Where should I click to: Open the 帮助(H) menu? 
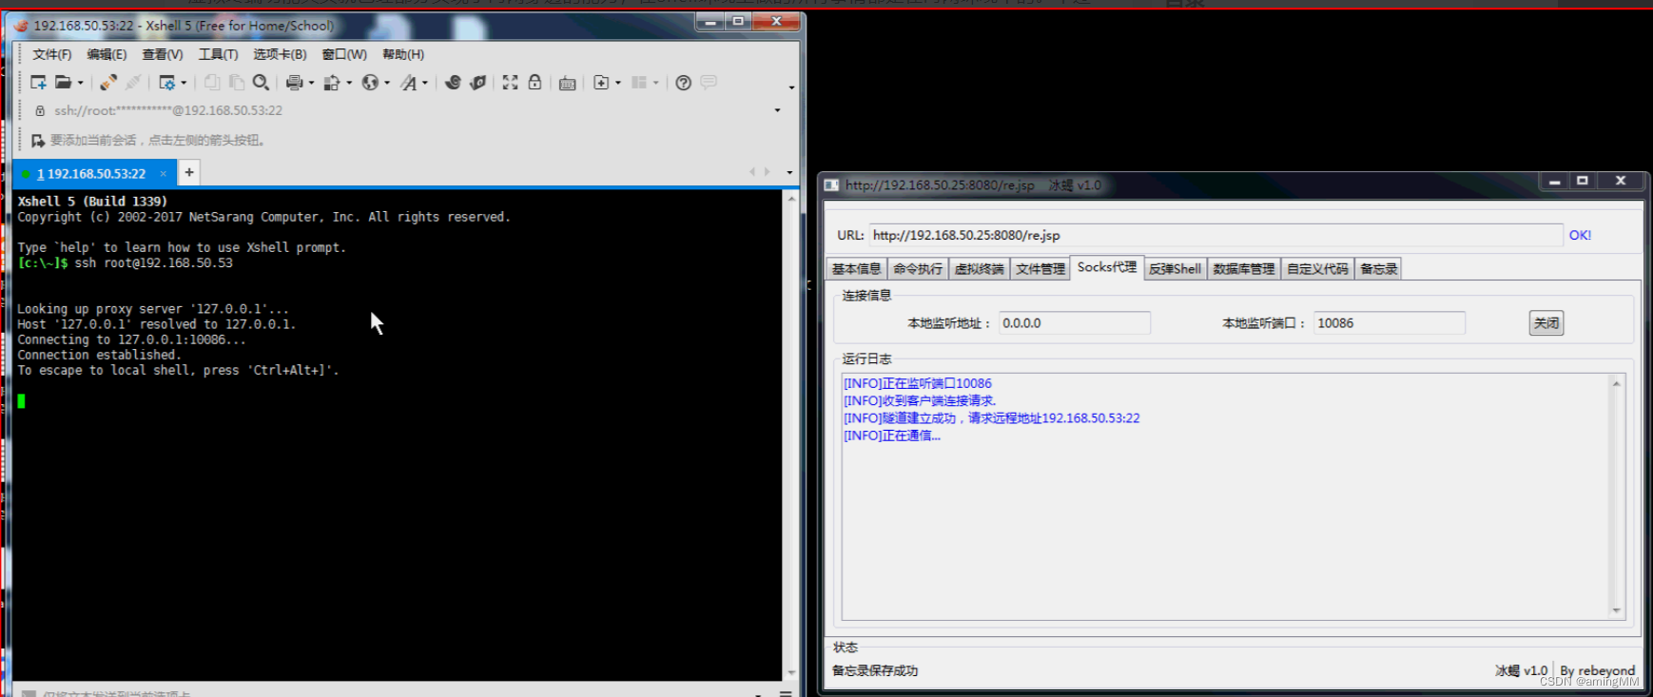[403, 54]
